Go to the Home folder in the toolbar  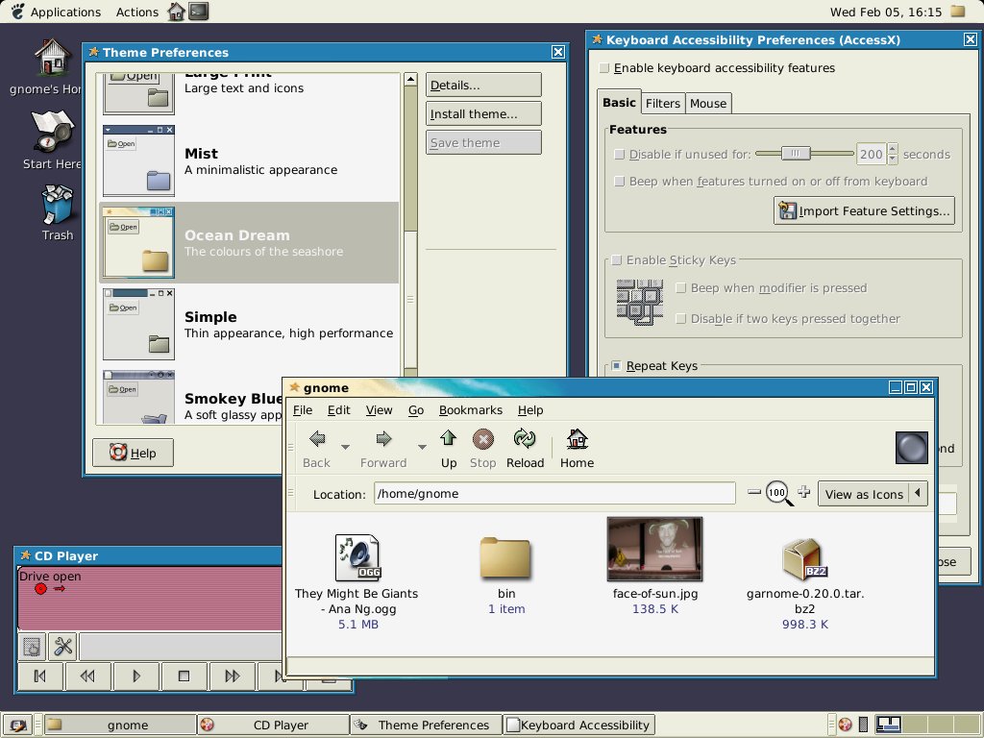point(577,438)
